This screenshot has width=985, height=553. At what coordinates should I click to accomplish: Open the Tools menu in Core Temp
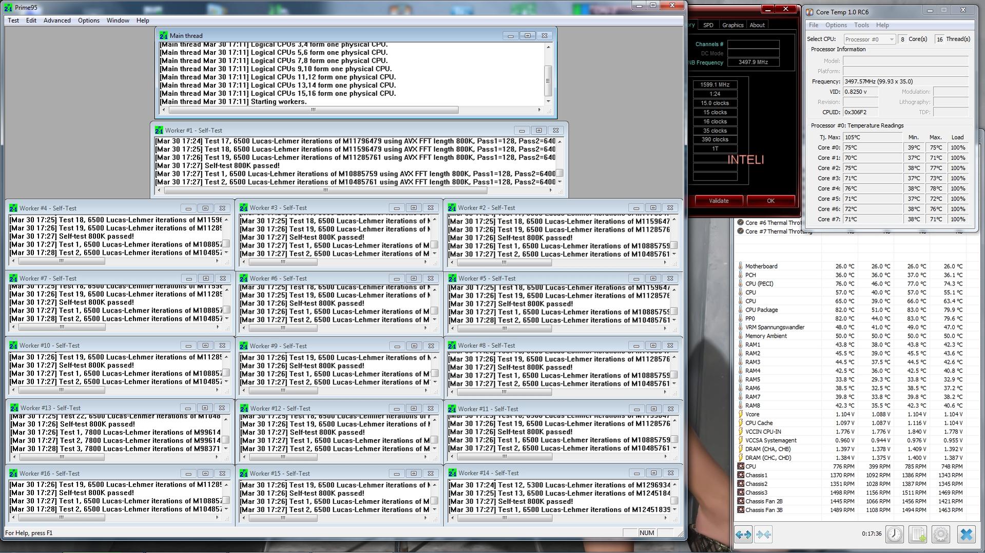point(861,25)
